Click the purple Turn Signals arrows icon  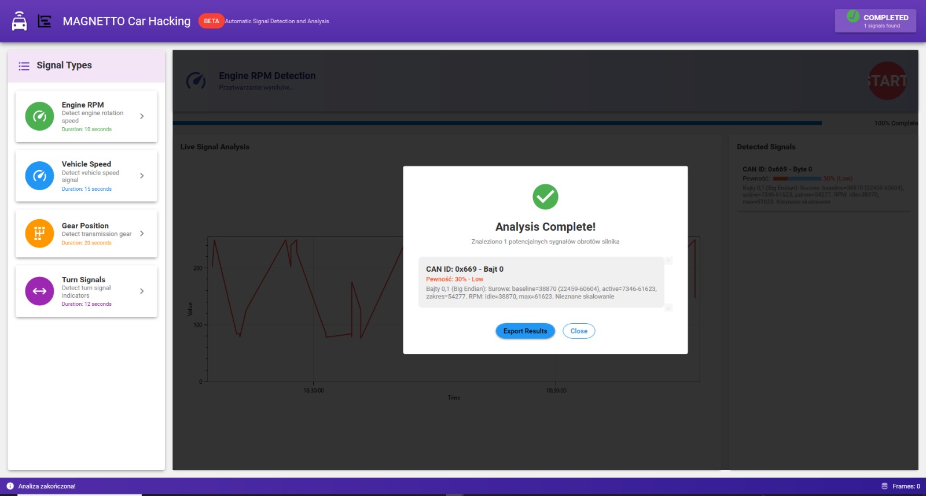[39, 291]
